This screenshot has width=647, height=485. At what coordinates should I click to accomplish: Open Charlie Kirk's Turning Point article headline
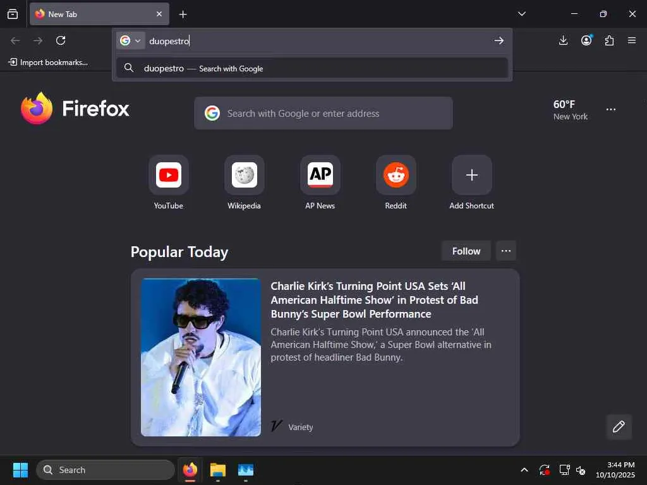[374, 300]
